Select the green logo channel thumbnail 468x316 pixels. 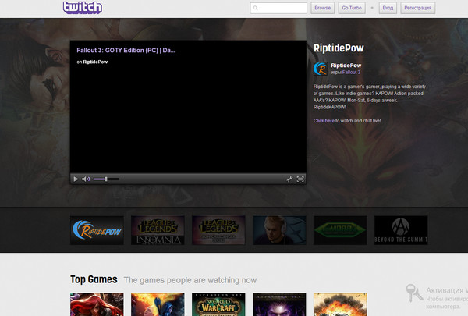(x=340, y=230)
